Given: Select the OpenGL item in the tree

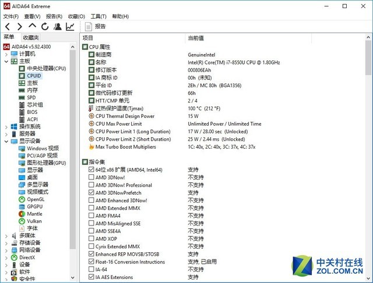Looking at the screenshot, I should coord(34,199).
